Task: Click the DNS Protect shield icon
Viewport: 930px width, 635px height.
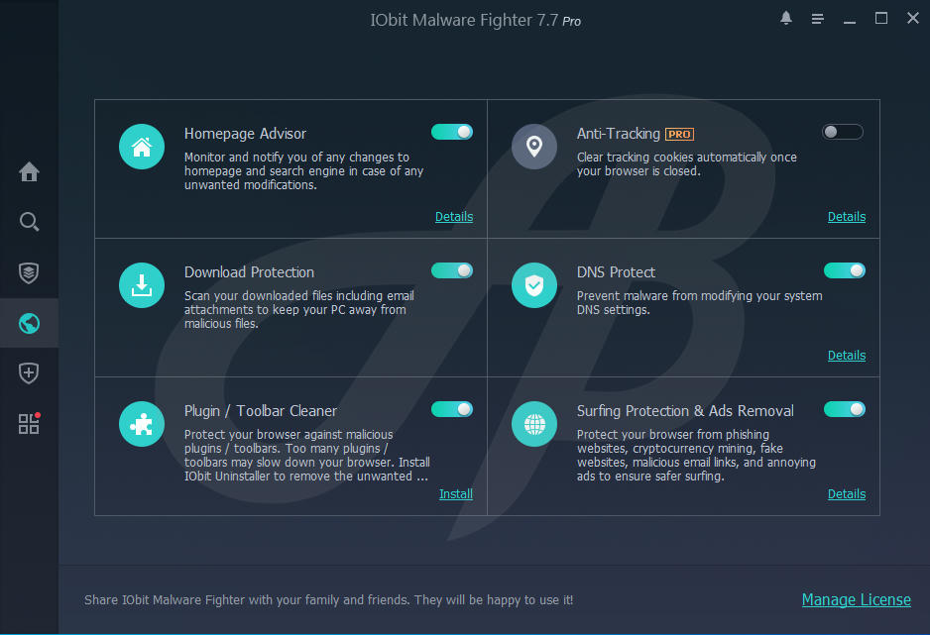Action: coord(534,285)
